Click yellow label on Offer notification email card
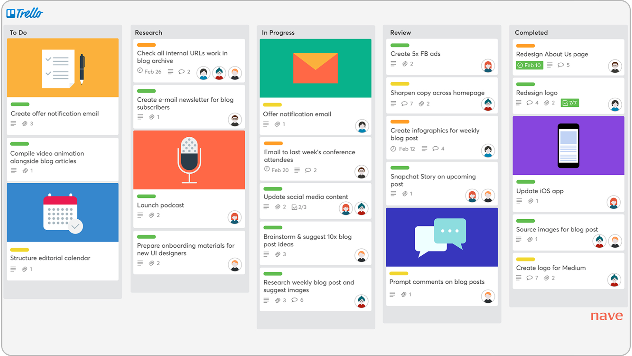 272,105
